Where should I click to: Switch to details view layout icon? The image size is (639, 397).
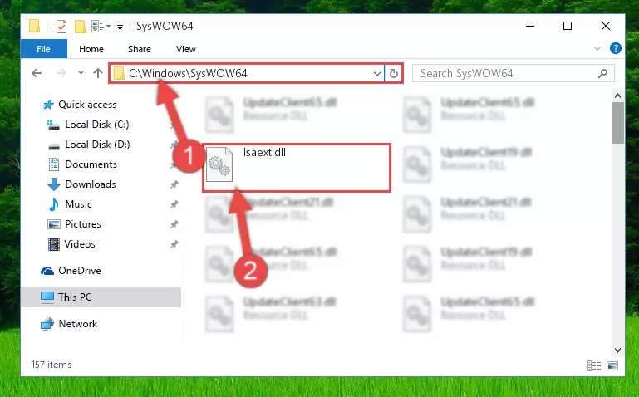pyautogui.click(x=594, y=365)
